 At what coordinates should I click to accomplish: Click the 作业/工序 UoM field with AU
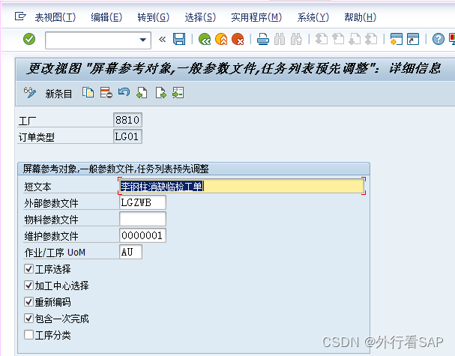(x=130, y=252)
